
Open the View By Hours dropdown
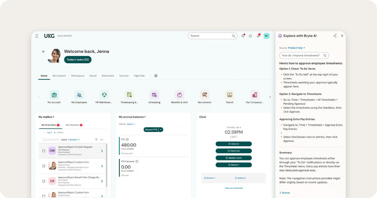click(x=131, y=124)
